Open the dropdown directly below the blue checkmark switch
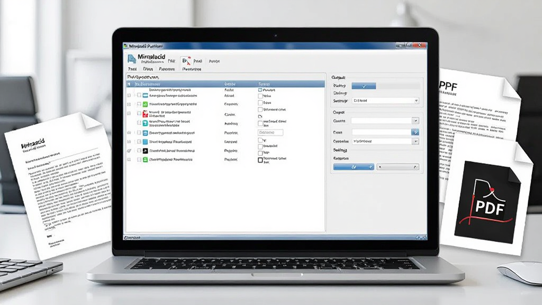 coord(385,101)
